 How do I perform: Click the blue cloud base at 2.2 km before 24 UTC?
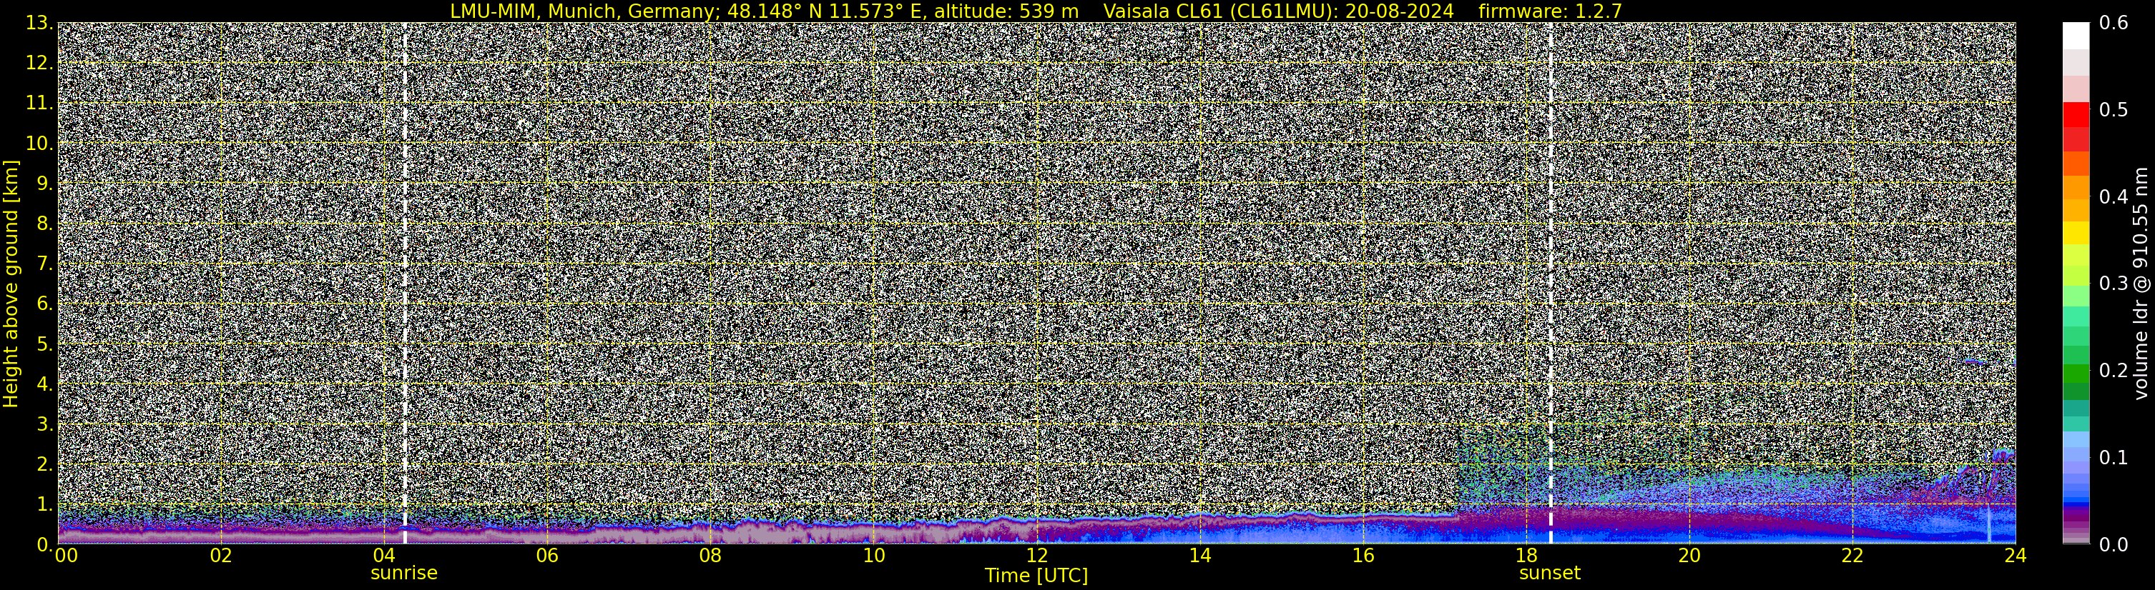(2003, 454)
